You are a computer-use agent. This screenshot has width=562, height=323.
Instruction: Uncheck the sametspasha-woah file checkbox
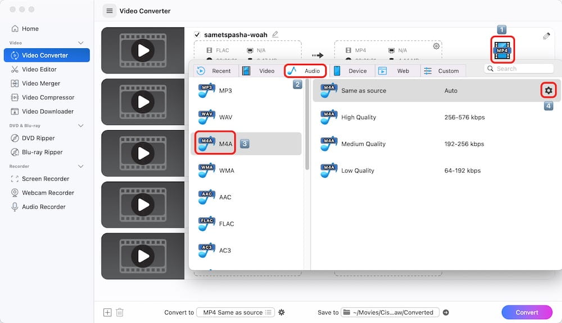tap(197, 35)
